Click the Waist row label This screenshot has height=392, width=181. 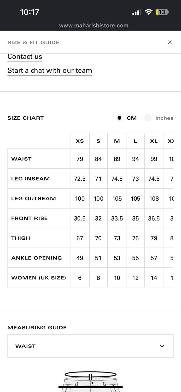[21, 159]
